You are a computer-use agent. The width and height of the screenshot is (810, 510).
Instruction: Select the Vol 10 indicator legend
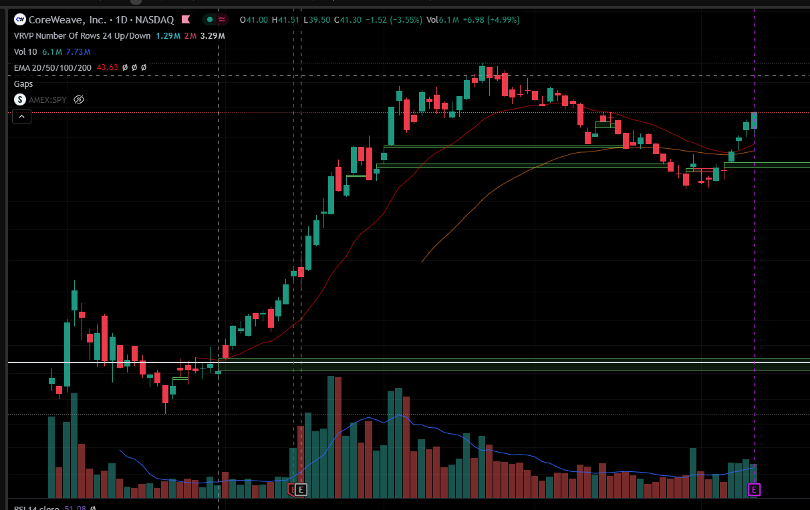pos(26,51)
